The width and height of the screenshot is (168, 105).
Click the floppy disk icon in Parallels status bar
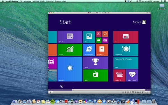[x=133, y=92]
